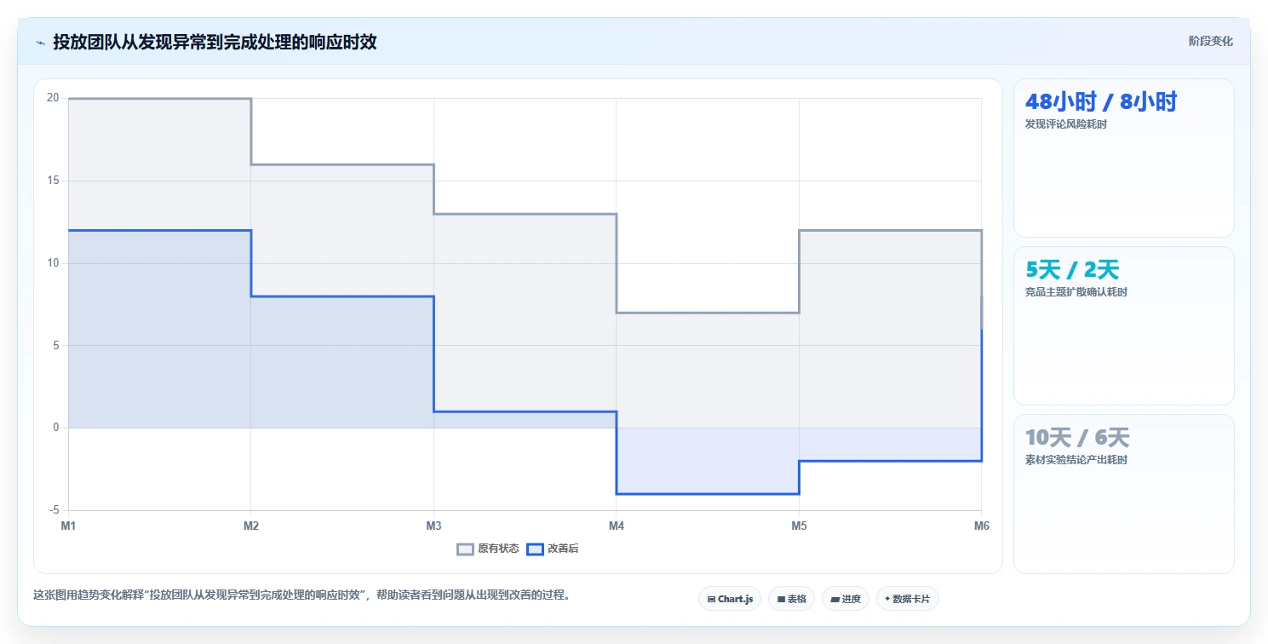
Task: Toggle the 原有状态 legend swatch
Action: pyautogui.click(x=465, y=549)
